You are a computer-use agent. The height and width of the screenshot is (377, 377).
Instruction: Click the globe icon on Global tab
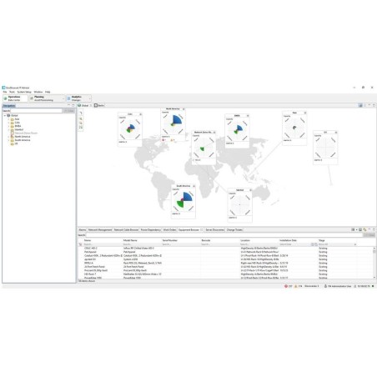tap(79, 105)
